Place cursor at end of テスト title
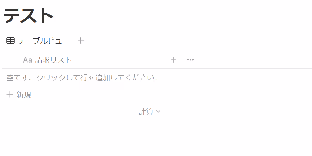The height and width of the screenshot is (156, 312). [x=53, y=16]
